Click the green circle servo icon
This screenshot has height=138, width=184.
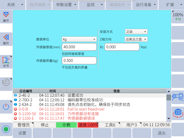pos(6,129)
